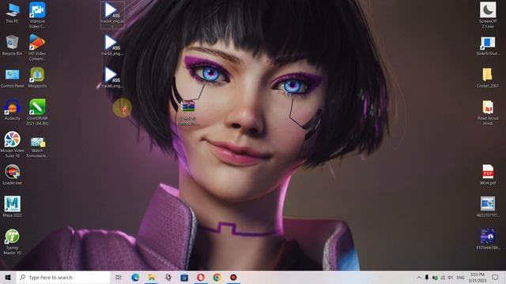Open the Opera browser on the taskbar

tap(200, 277)
